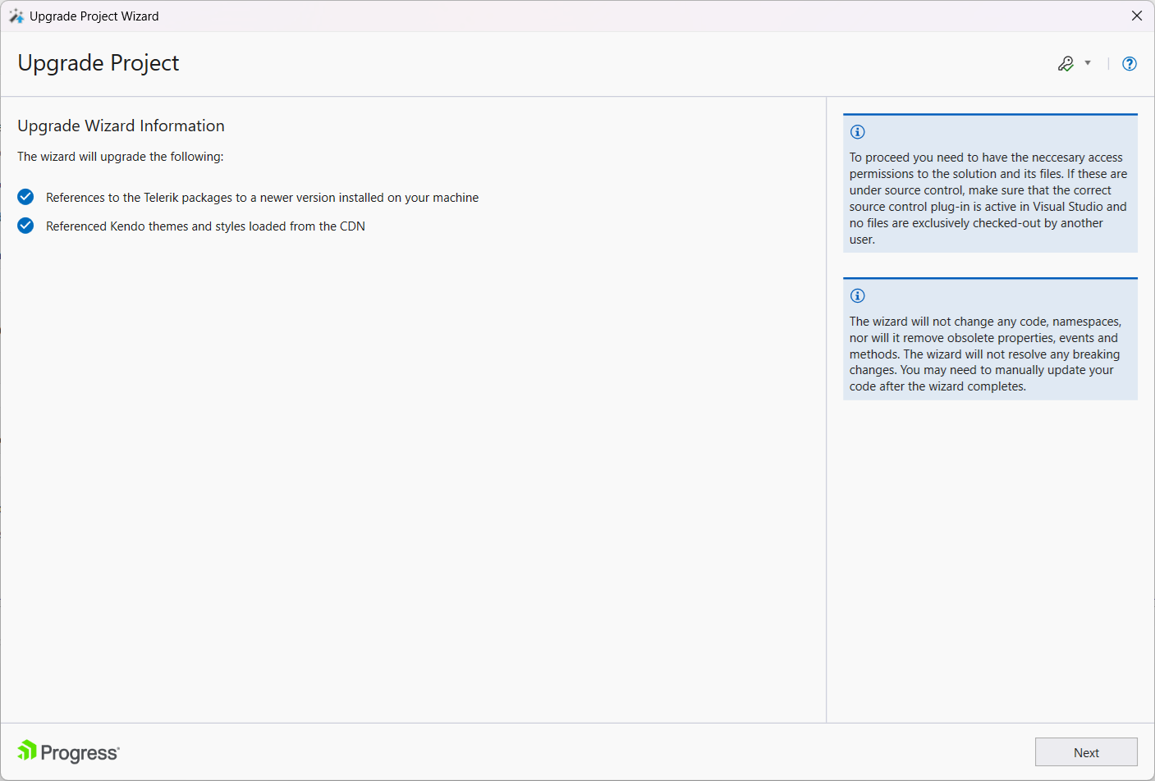Select the "Upgrade Wizard Information" heading
Screen dimensions: 1155x781
coord(121,126)
